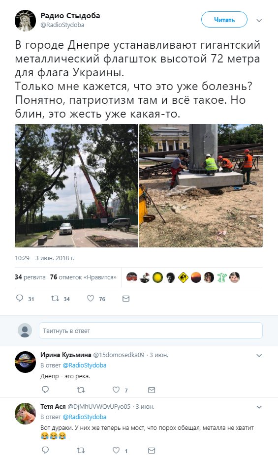Like Ирина Кузьмина's reply with 7 likes
Viewport: 278px width, 455px height.
click(x=116, y=390)
